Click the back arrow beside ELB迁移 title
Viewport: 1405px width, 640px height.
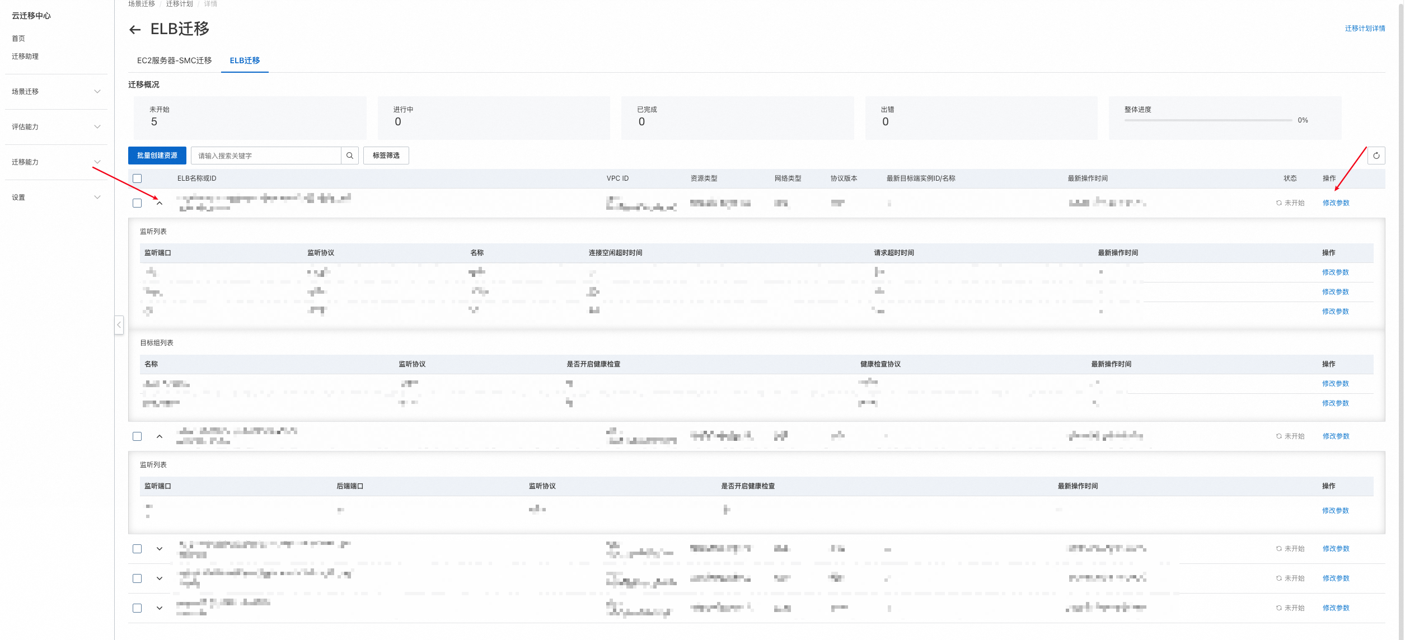(134, 30)
